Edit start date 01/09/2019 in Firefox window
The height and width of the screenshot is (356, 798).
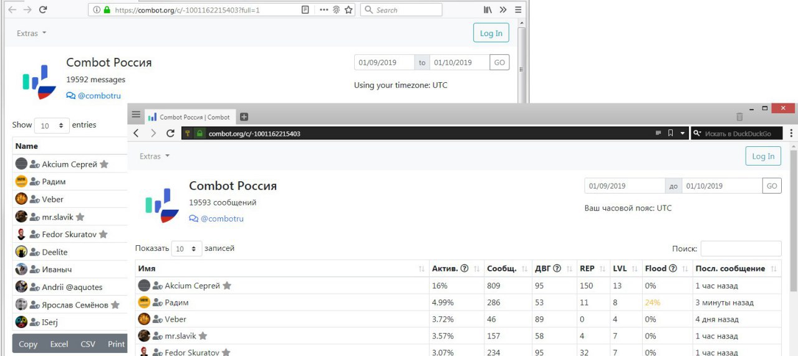point(384,62)
